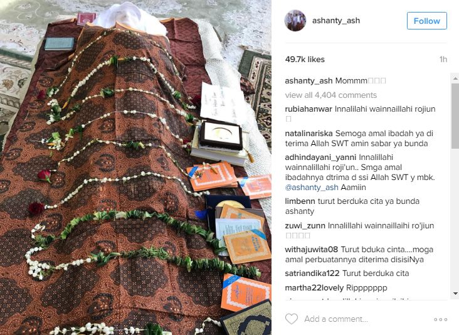Image resolution: width=459 pixels, height=335 pixels.
Task: Click the heart like icon
Action: pos(292,319)
